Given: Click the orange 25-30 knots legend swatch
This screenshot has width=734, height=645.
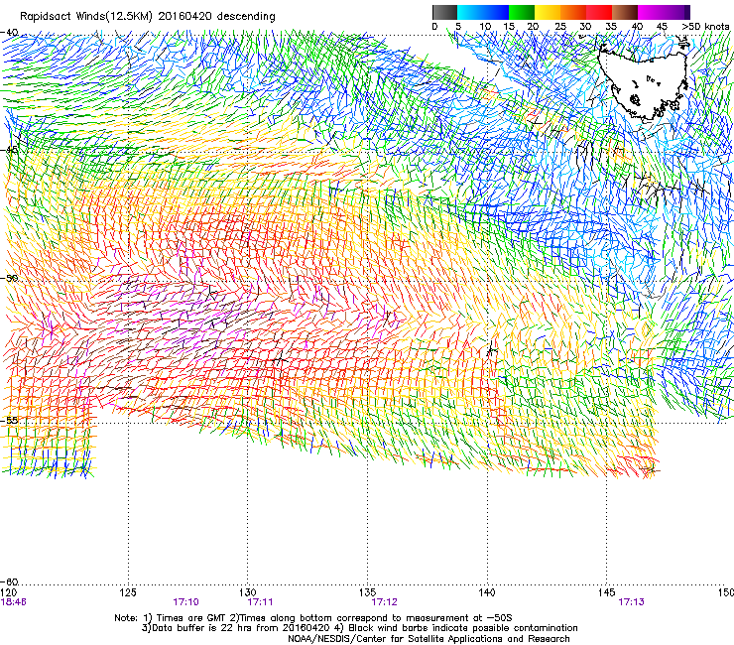Looking at the screenshot, I should point(573,12).
